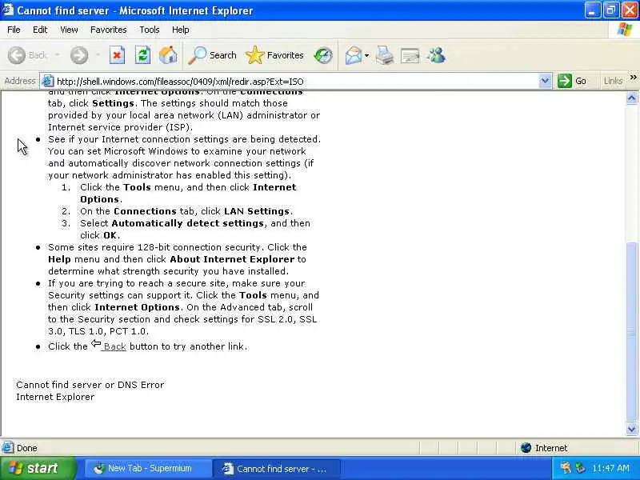Switch to New Tab - Supermium taskbar button

click(148, 469)
